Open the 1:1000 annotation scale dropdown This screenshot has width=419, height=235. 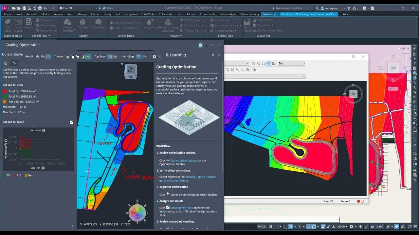pyautogui.click(x=342, y=227)
